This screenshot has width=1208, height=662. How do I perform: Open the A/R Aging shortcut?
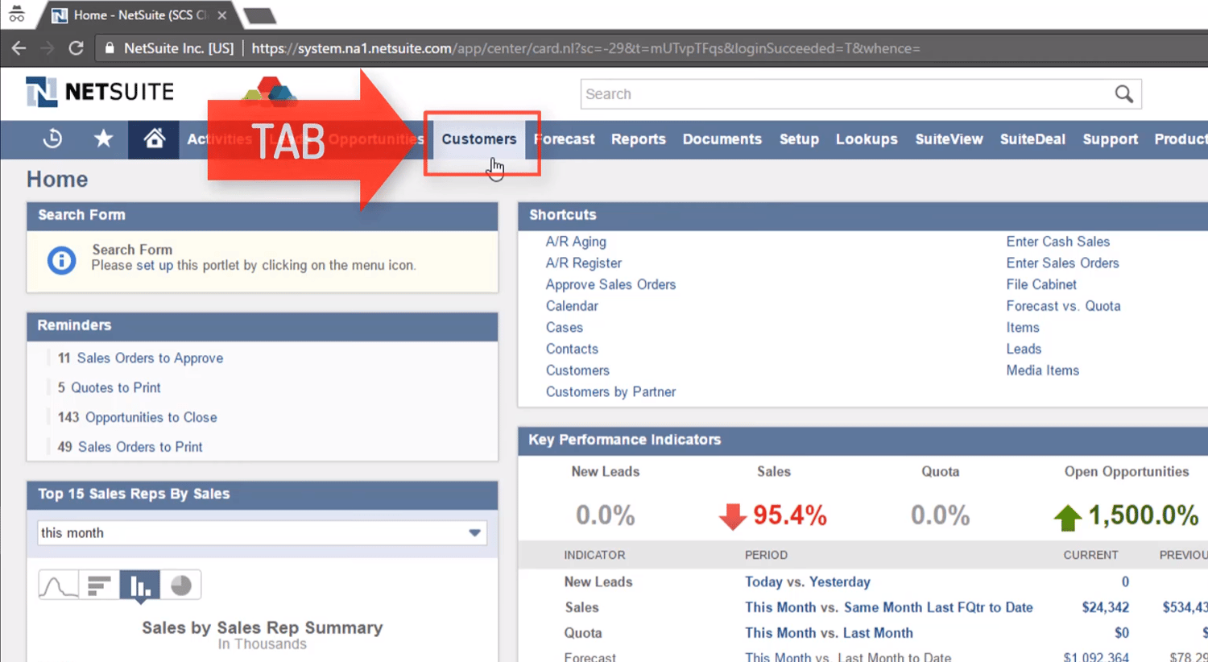click(576, 241)
